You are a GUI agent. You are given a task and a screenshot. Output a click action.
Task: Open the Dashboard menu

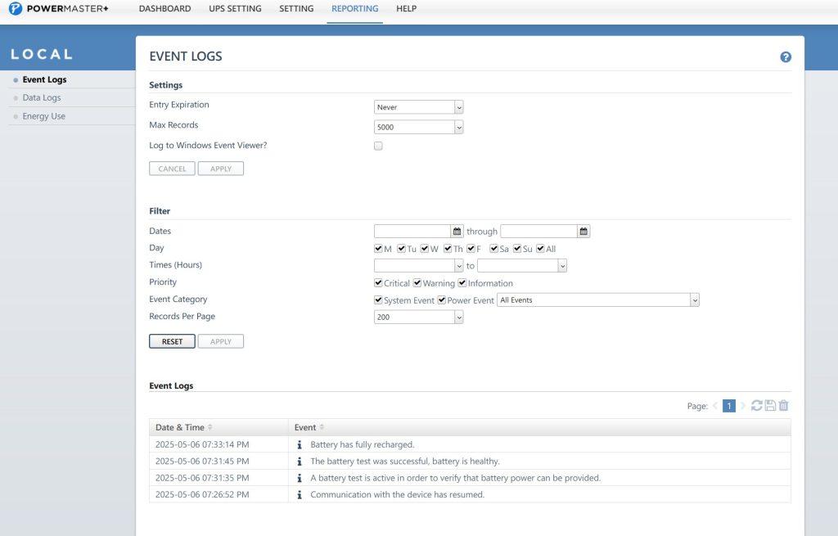[164, 8]
